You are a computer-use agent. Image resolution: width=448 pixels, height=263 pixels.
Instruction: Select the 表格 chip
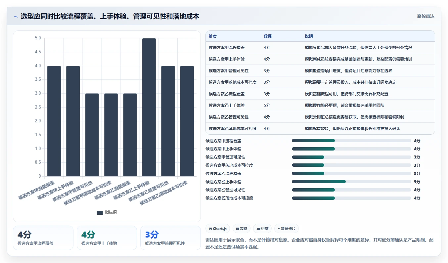pos(242,229)
